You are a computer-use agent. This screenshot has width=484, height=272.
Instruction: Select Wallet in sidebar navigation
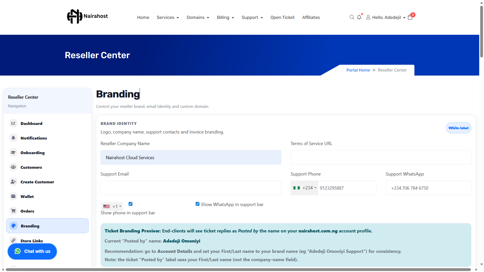tap(47, 196)
